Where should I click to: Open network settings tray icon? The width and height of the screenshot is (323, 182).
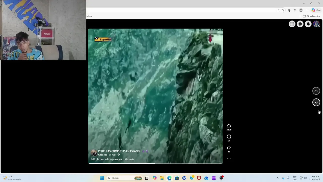point(301,178)
